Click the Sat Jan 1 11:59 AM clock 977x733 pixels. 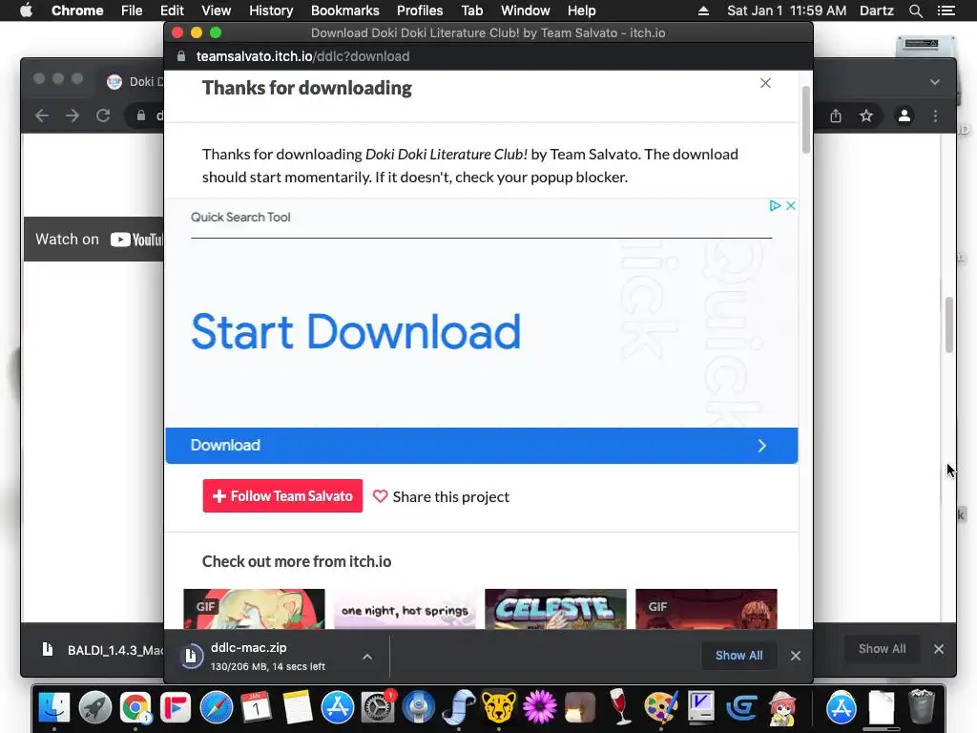[x=787, y=10]
